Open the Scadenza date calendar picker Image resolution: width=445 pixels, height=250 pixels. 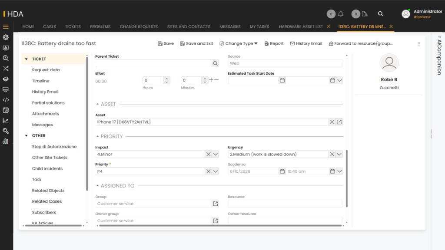(282, 171)
